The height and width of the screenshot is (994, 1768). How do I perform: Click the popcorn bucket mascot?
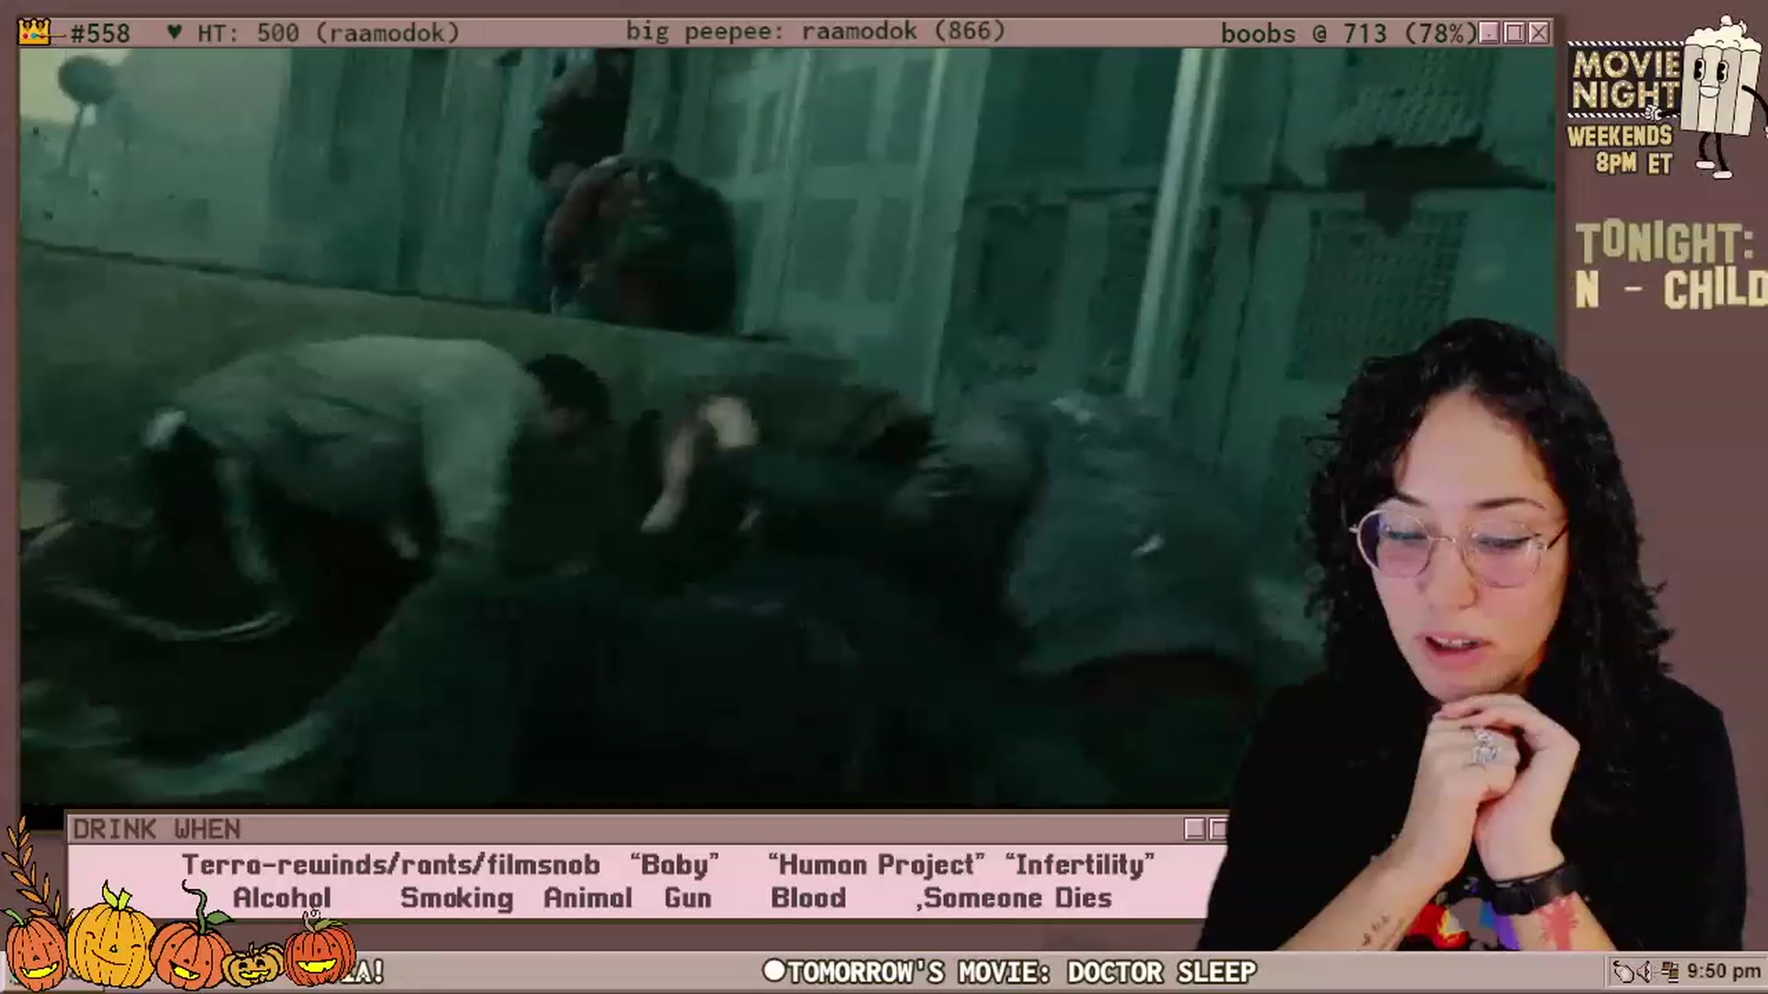(x=1718, y=97)
